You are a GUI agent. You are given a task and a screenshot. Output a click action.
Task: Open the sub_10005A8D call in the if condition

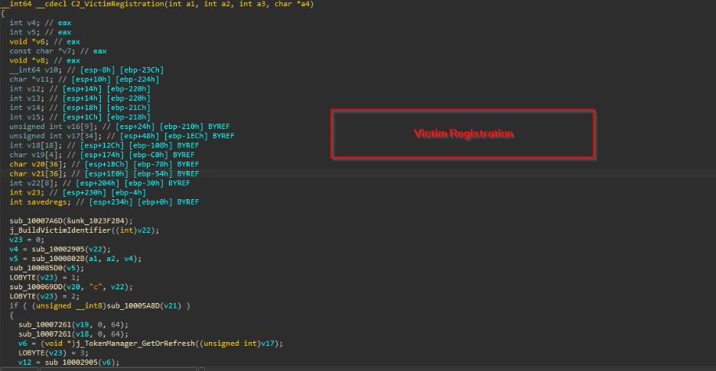click(x=133, y=306)
